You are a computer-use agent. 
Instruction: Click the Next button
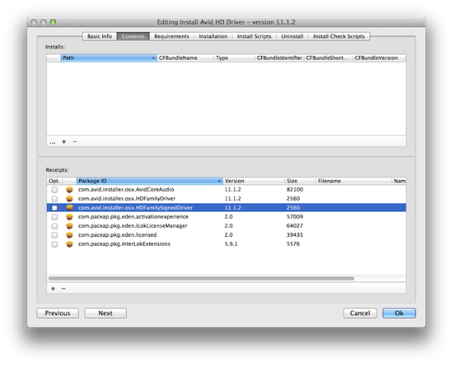click(x=105, y=313)
